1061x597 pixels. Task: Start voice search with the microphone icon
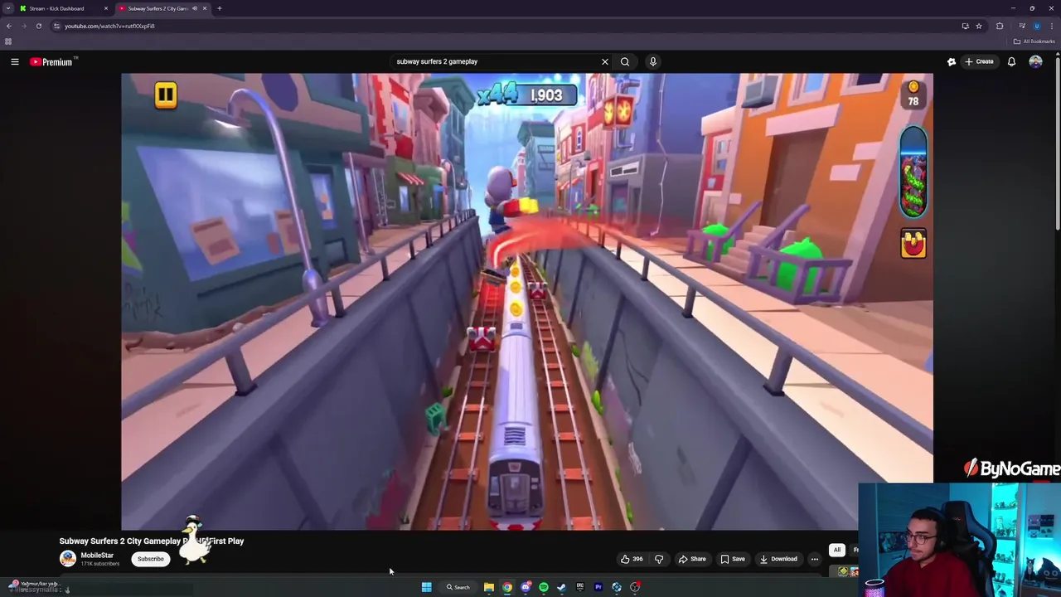(653, 61)
